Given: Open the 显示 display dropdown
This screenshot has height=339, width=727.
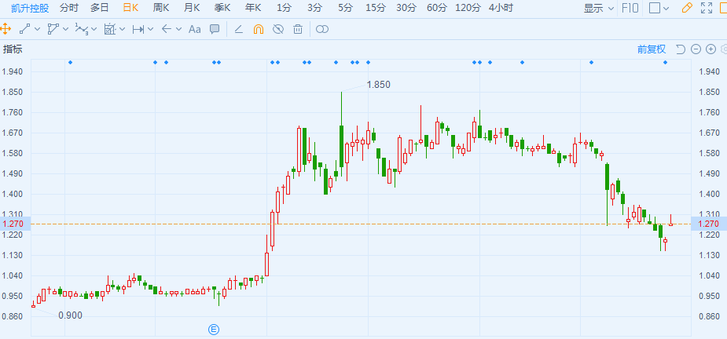Looking at the screenshot, I should [x=599, y=8].
